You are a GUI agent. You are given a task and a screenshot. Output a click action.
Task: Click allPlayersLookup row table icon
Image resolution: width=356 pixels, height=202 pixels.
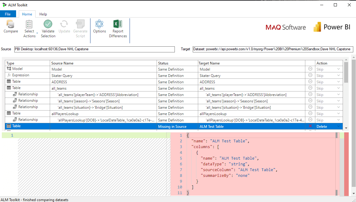pos(9,113)
